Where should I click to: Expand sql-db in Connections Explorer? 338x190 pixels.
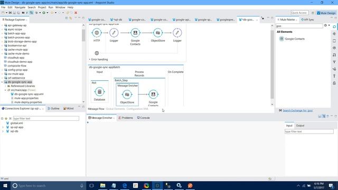pyautogui.click(x=3, y=131)
